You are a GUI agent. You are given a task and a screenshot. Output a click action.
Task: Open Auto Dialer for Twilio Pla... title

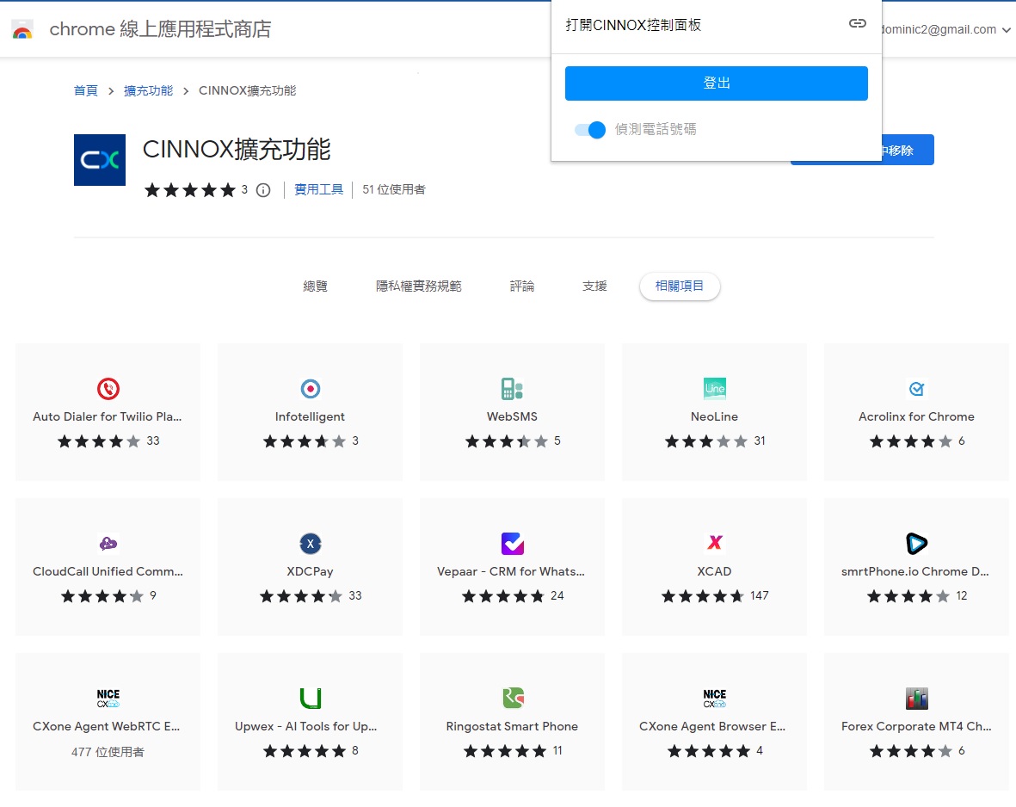pyautogui.click(x=108, y=416)
